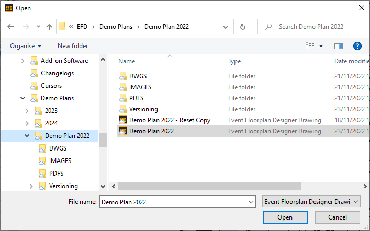The image size is (370, 231).
Task: Open the Organise menu
Action: [26, 46]
